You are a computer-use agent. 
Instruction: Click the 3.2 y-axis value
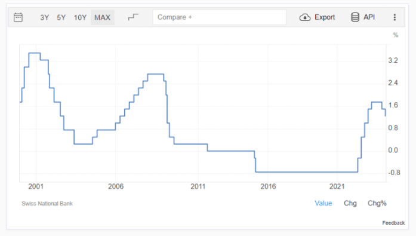point(393,60)
